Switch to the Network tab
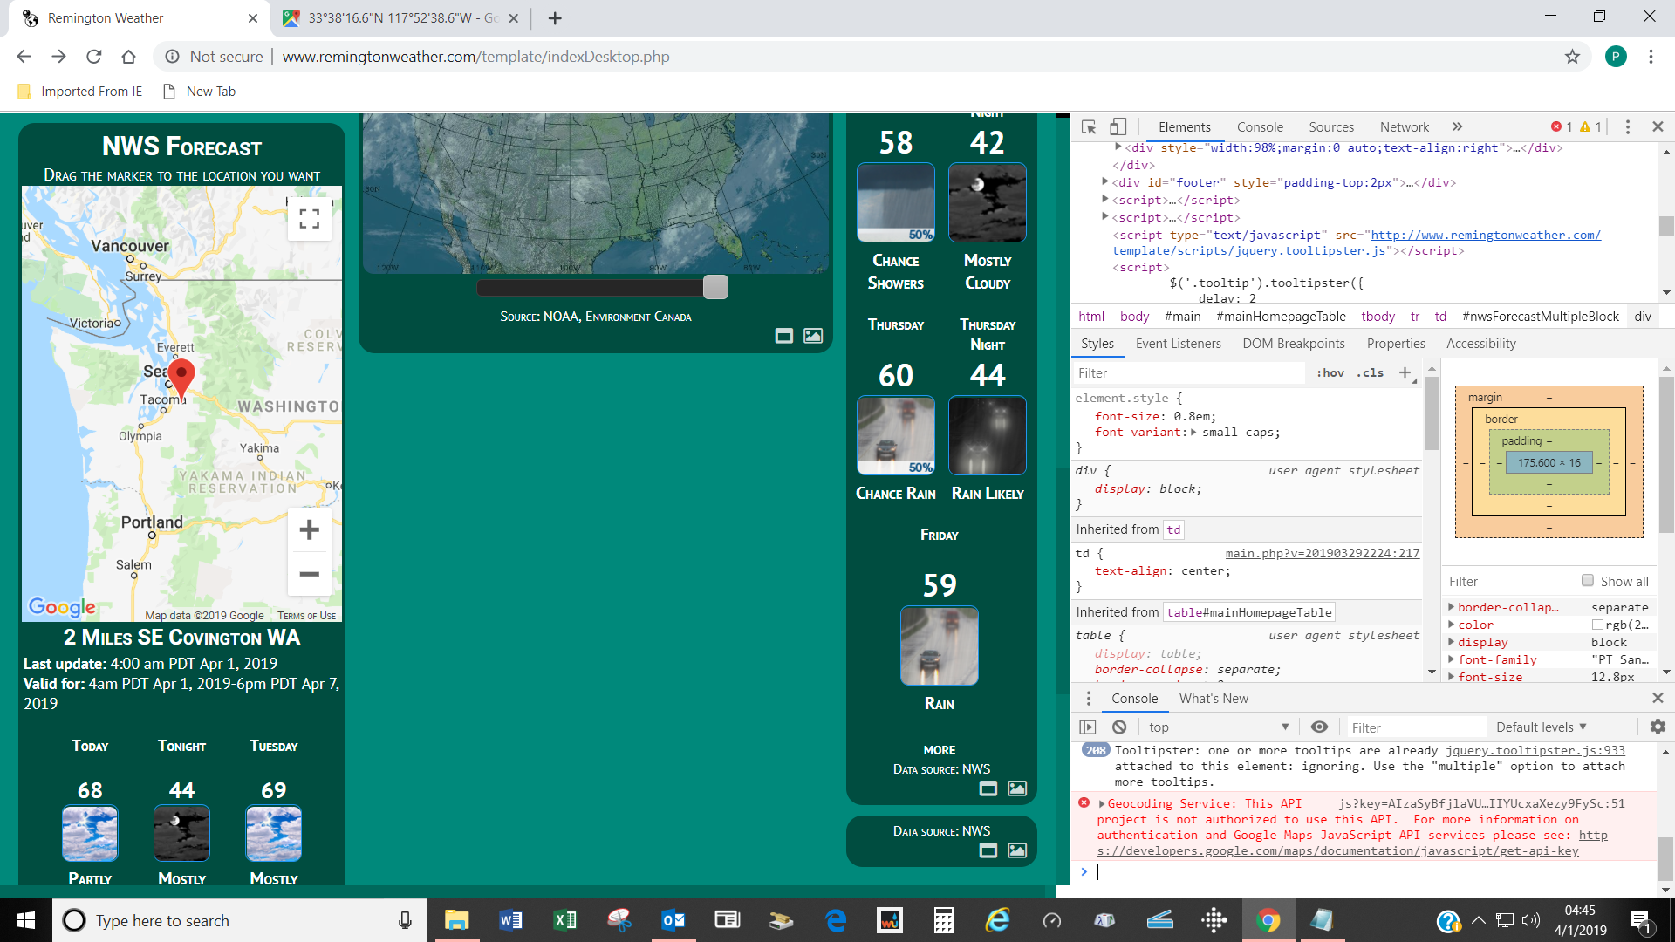Screen dimensions: 1675x942 click(x=1405, y=127)
